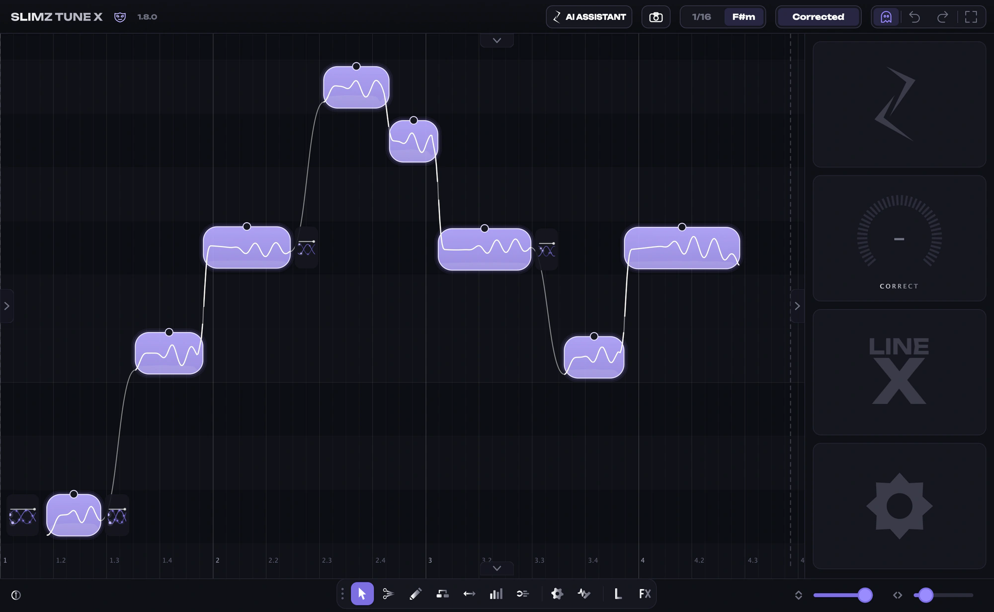Image resolution: width=994 pixels, height=612 pixels.
Task: Open the AI Assistant
Action: click(589, 17)
